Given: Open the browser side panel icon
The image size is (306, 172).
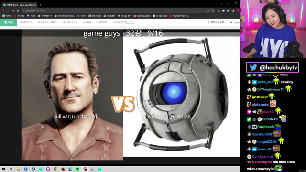Looking at the screenshot, I should point(233,11).
